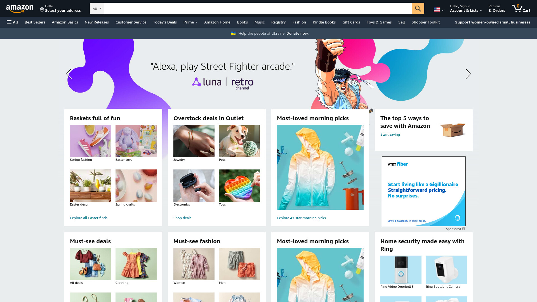The image size is (537, 302).
Task: Click the Amazon logo
Action: pyautogui.click(x=20, y=9)
